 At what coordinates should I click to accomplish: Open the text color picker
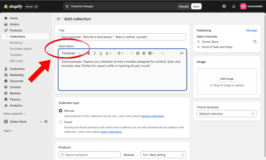pos(108,53)
